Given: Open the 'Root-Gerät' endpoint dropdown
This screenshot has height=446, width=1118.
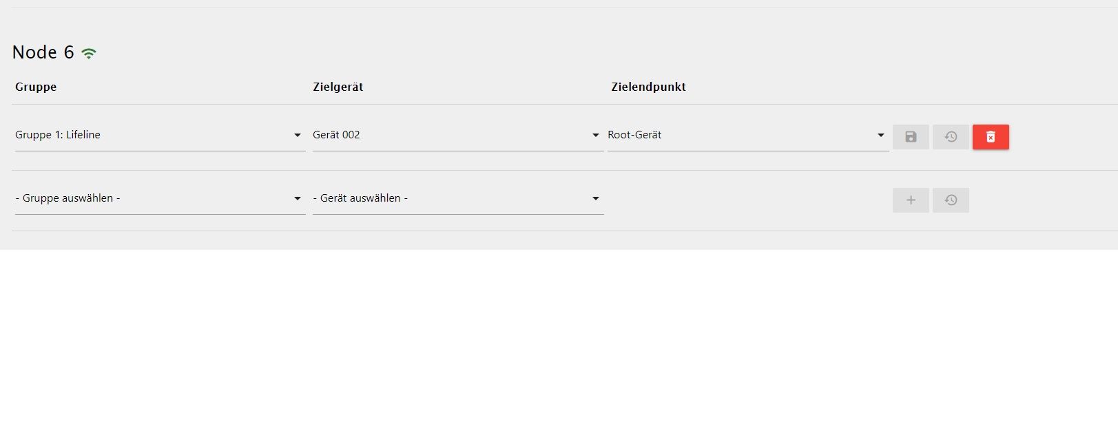Looking at the screenshot, I should tap(748, 136).
